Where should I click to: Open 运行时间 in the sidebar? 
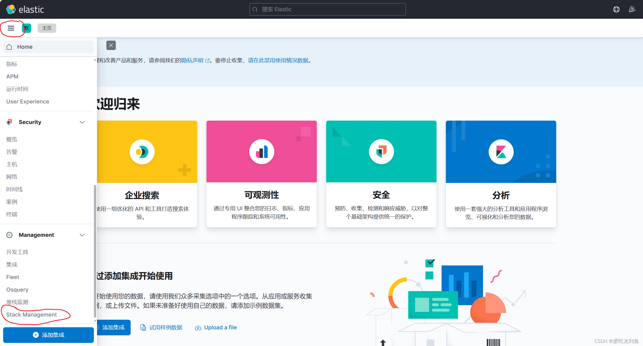pyautogui.click(x=17, y=89)
